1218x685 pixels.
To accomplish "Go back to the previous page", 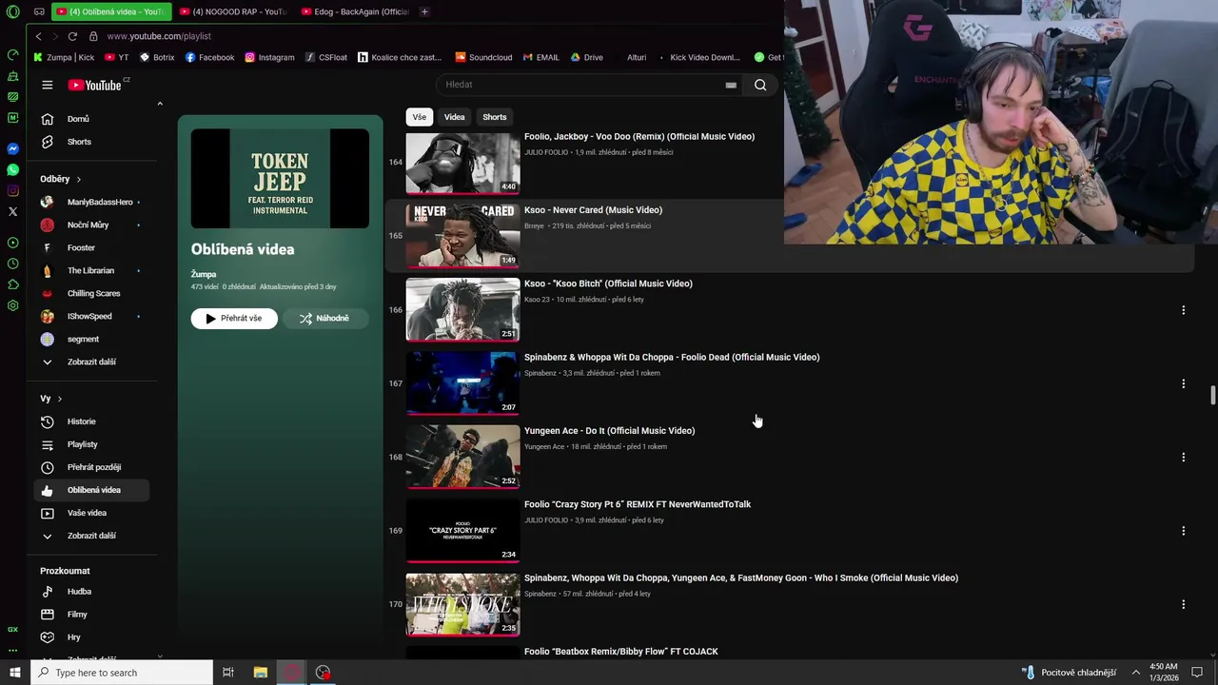I will click(x=38, y=36).
